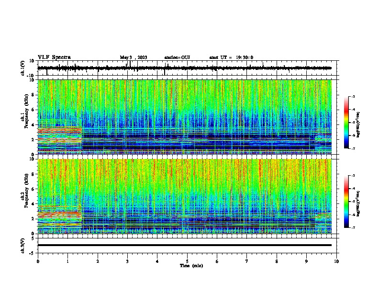Click time-axis tick label "4"
Image resolution: width=379 pixels, height=293 pixels.
click(x=157, y=261)
